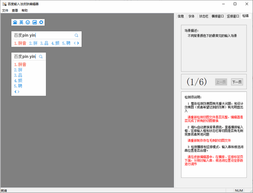Click the NUM indicator in status bar
253x193 pixels.
tap(239, 191)
